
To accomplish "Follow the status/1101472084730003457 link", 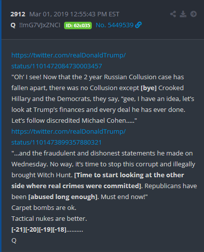I will point(57,66).
